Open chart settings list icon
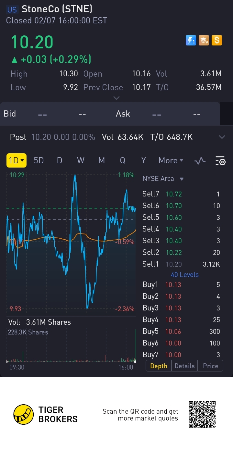This screenshot has height=452, width=233. (220, 160)
